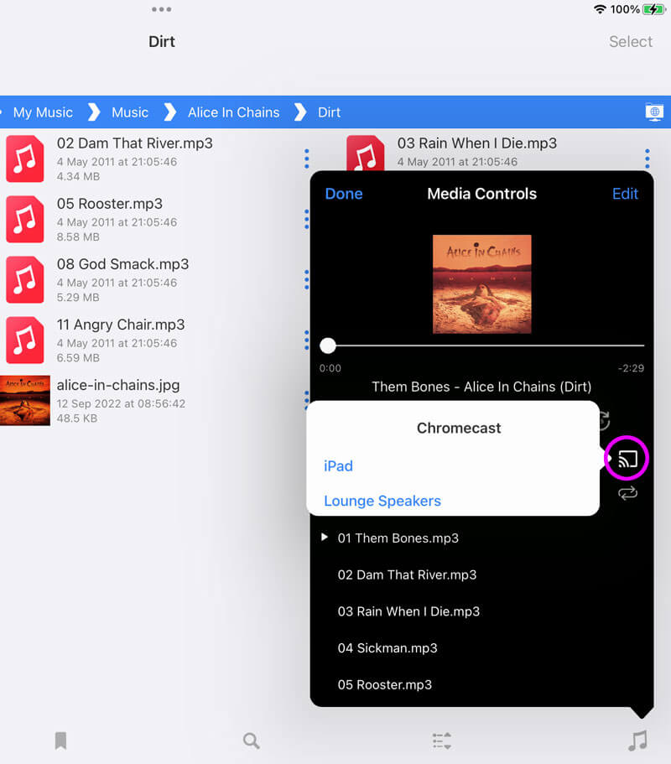Open the 05 Rooster.mp3 file name in list
This screenshot has height=764, width=671.
[x=110, y=204]
